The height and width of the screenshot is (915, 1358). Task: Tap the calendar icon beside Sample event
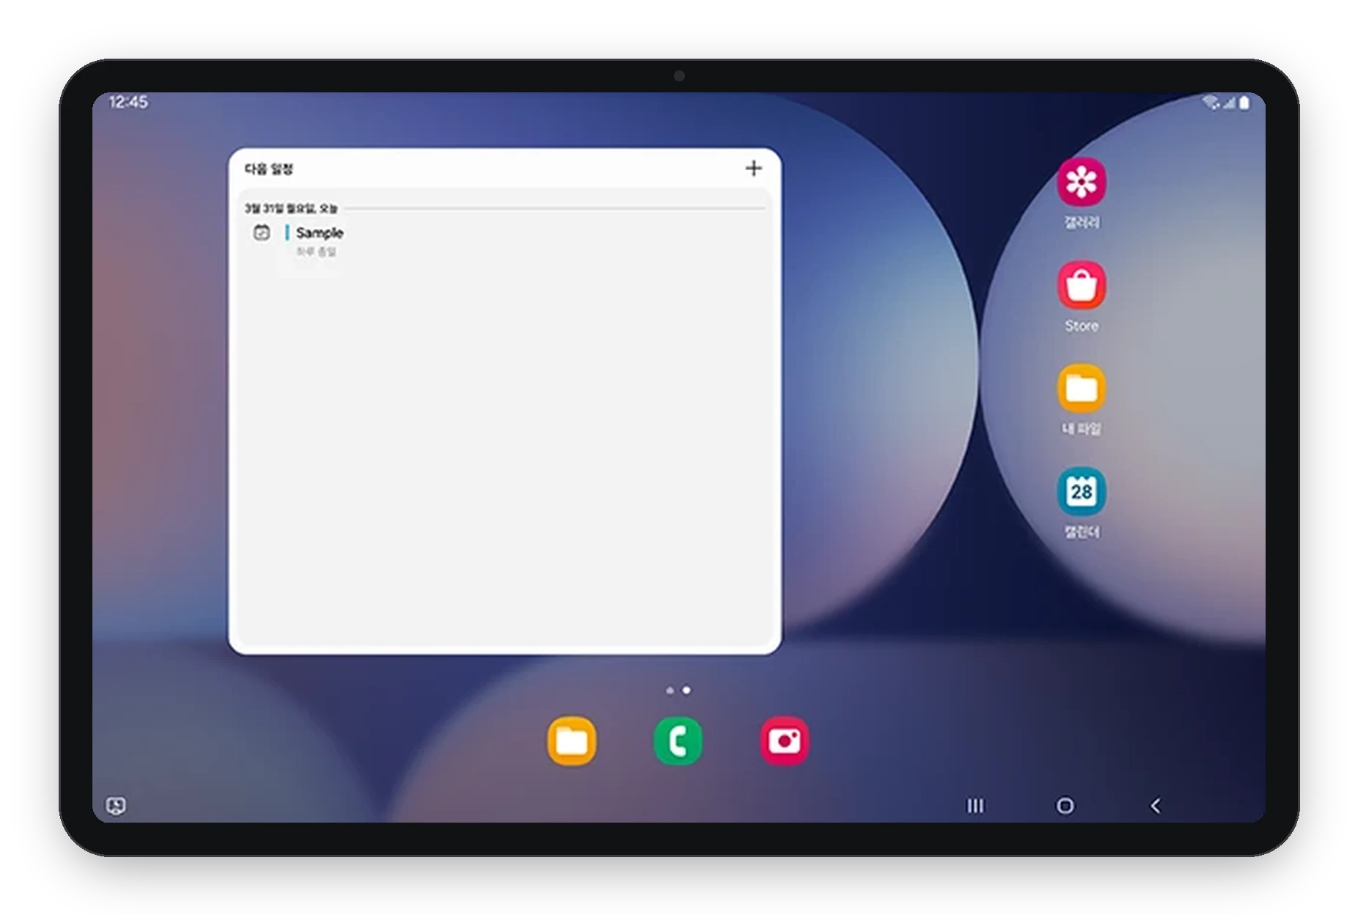(261, 233)
